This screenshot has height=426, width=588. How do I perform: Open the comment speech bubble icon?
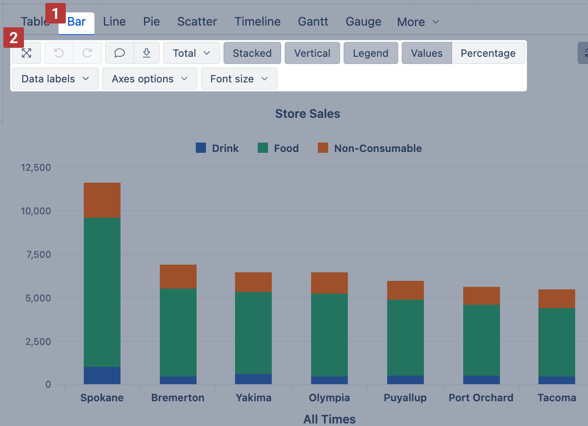[x=120, y=53]
